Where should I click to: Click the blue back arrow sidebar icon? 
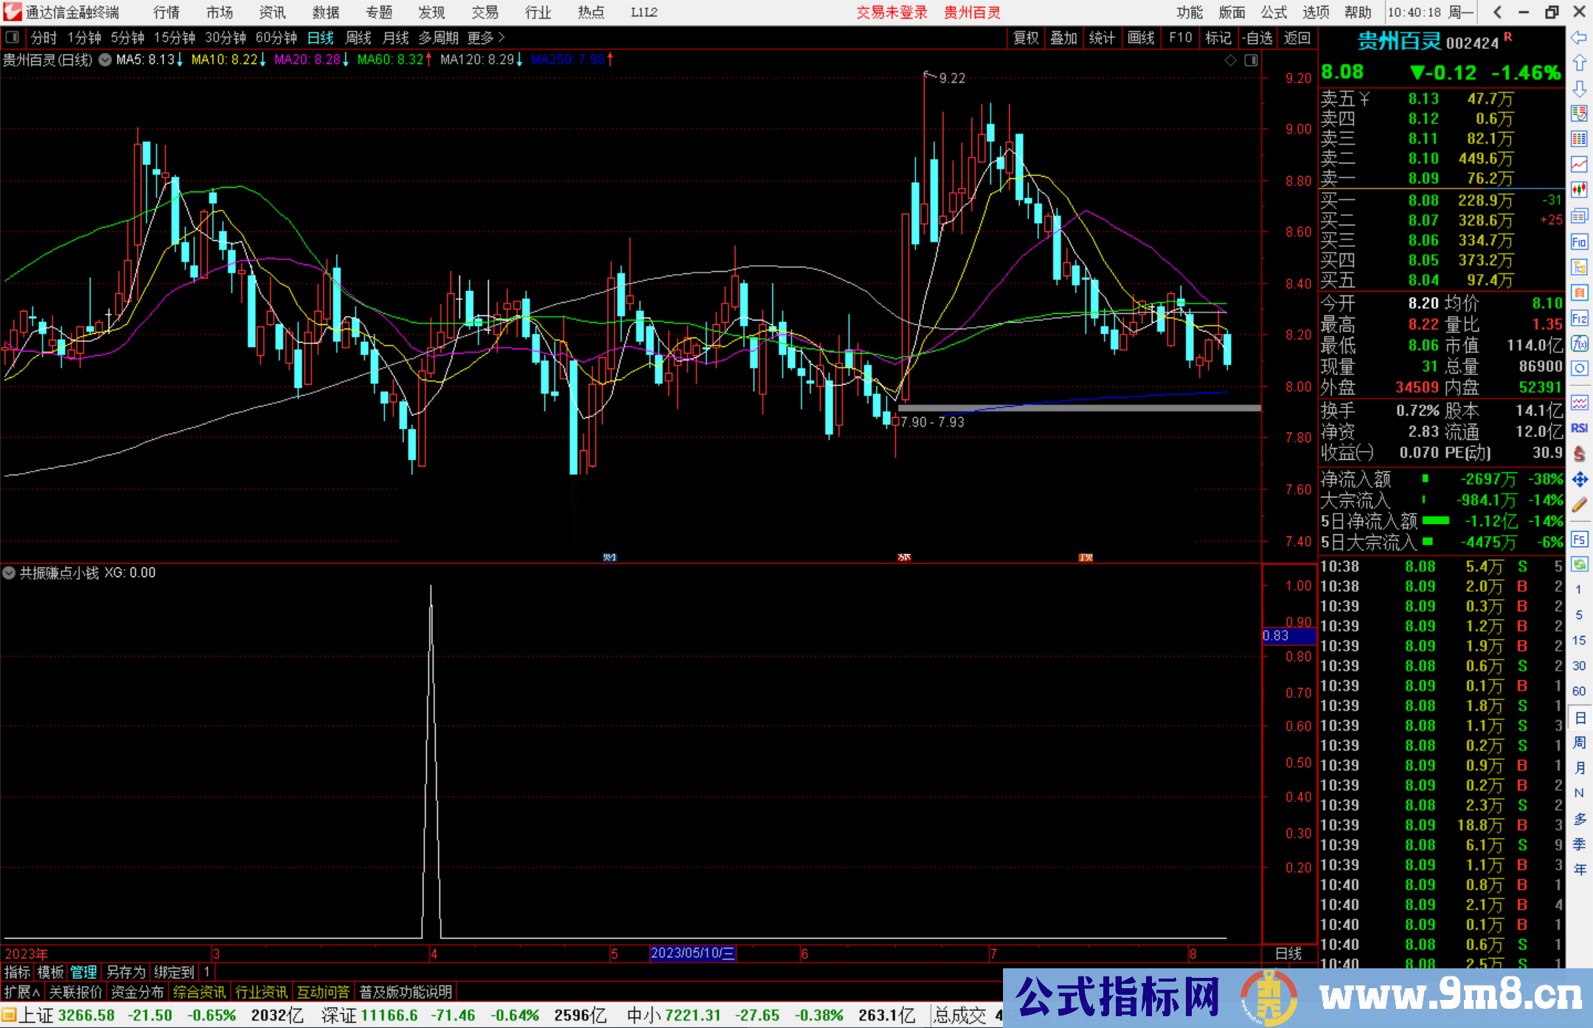coord(1579,38)
